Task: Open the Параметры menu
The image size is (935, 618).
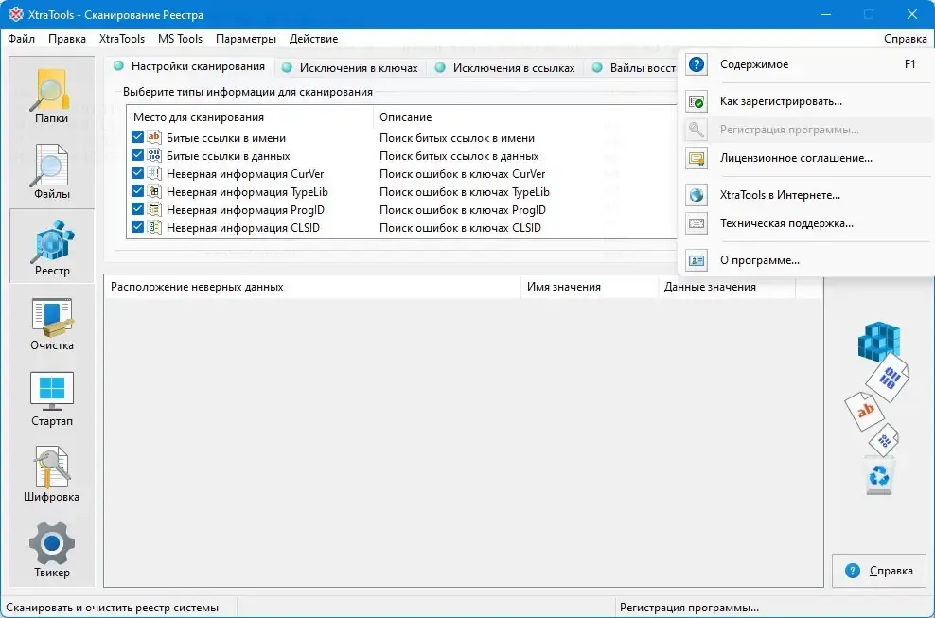Action: click(246, 39)
